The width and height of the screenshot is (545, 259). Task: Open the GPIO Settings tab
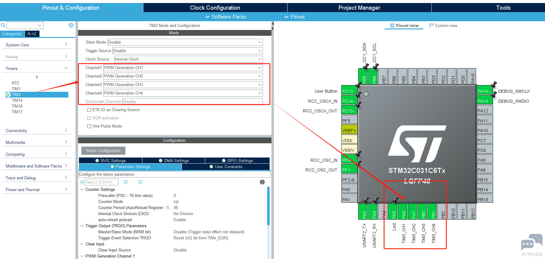[237, 161]
